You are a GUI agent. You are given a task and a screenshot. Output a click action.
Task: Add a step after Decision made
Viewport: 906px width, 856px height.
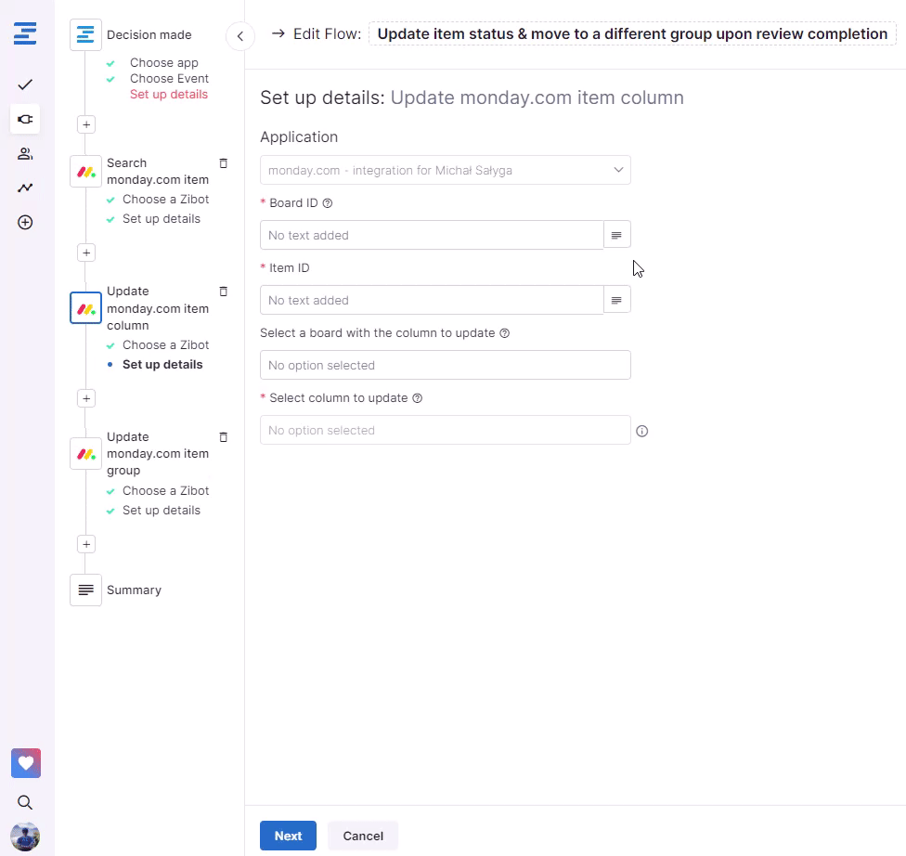click(x=85, y=124)
